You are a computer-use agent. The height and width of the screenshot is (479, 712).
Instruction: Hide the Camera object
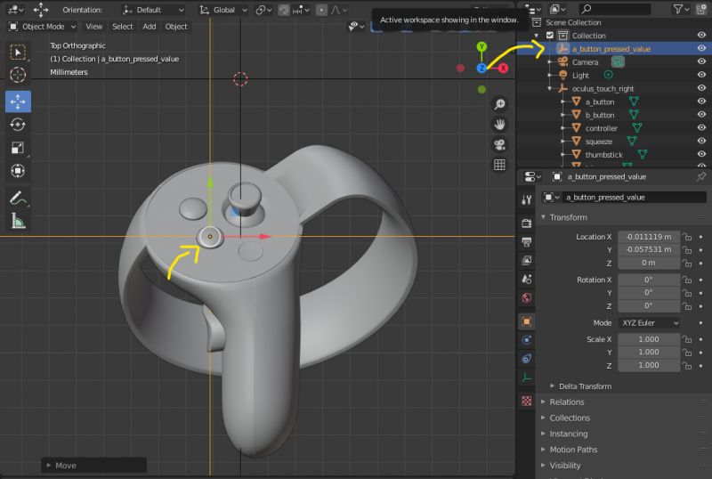(x=701, y=61)
